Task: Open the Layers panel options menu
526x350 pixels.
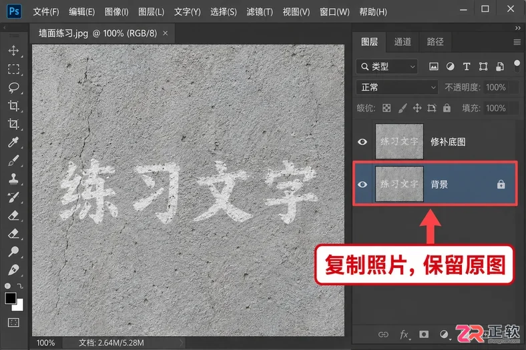Action: [517, 42]
